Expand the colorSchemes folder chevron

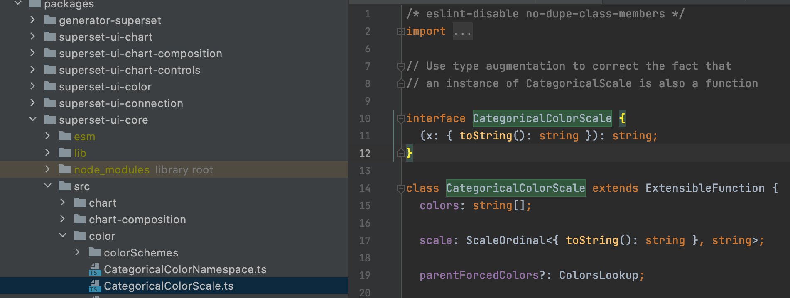point(77,252)
